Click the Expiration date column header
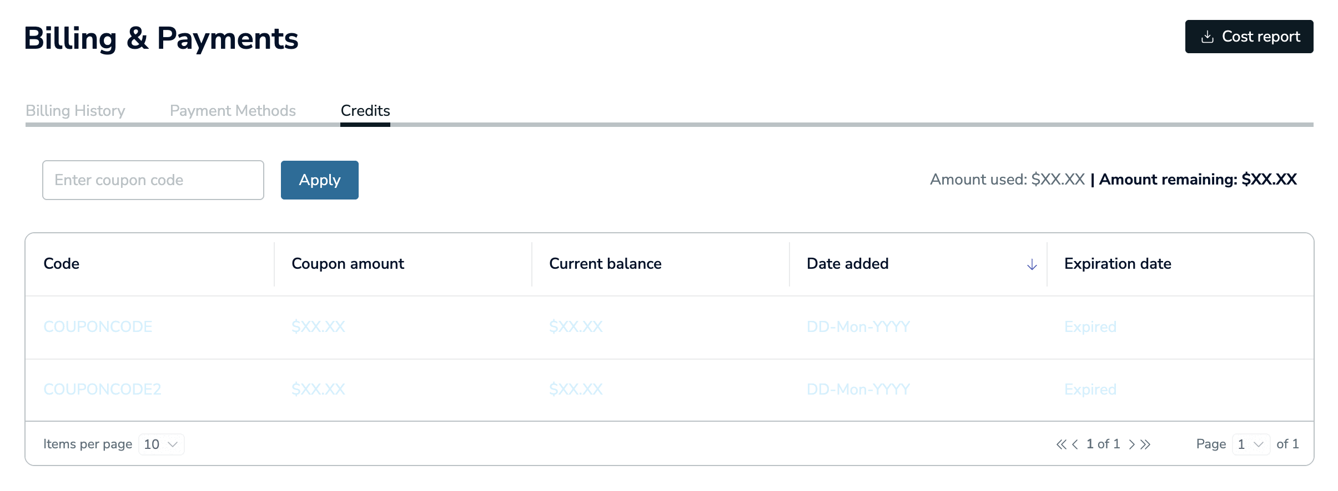The image size is (1338, 491). point(1118,264)
